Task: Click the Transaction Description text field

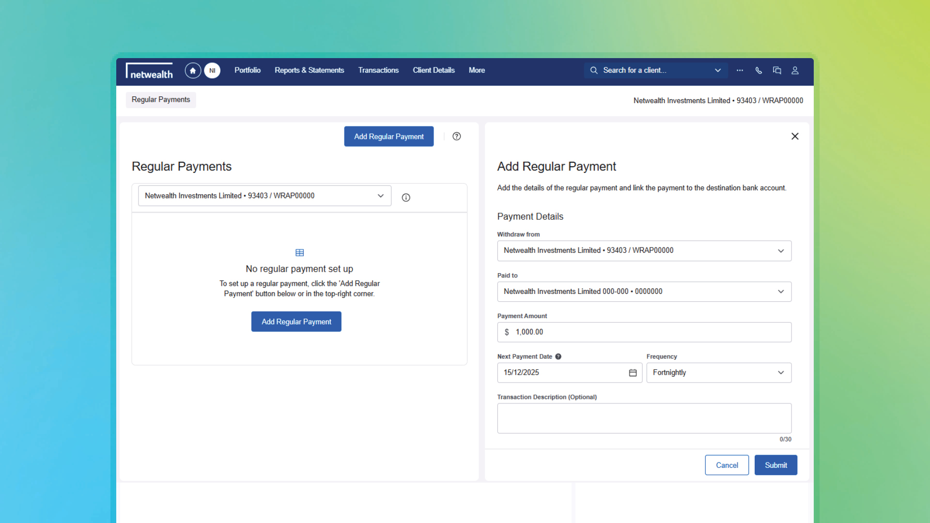Action: coord(644,418)
